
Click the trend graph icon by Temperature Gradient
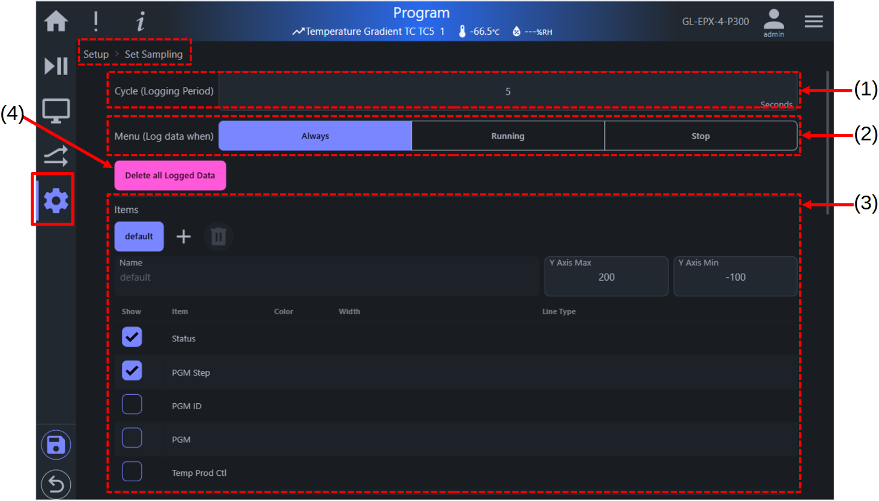click(x=298, y=31)
